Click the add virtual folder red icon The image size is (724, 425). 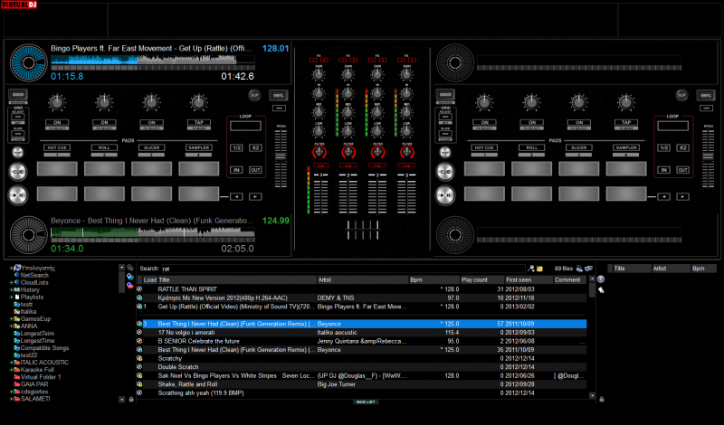pyautogui.click(x=130, y=285)
